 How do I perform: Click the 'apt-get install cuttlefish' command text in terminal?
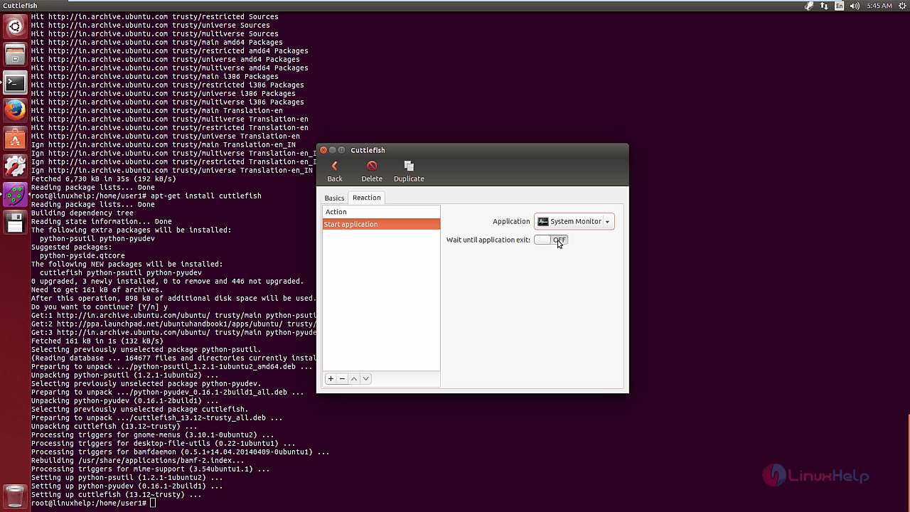[x=205, y=196]
